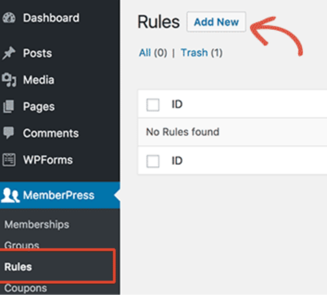
Task: Click the Dashboard gauge icon
Action: [x=9, y=18]
